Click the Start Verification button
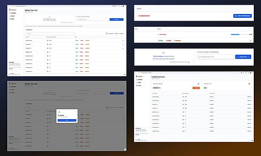 (x=242, y=16)
